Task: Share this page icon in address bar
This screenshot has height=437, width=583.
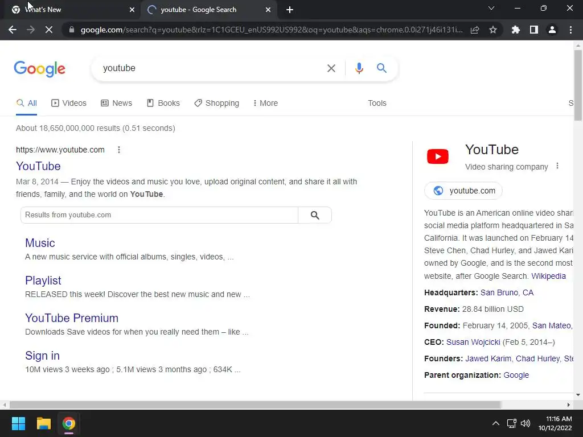Action: (x=475, y=30)
